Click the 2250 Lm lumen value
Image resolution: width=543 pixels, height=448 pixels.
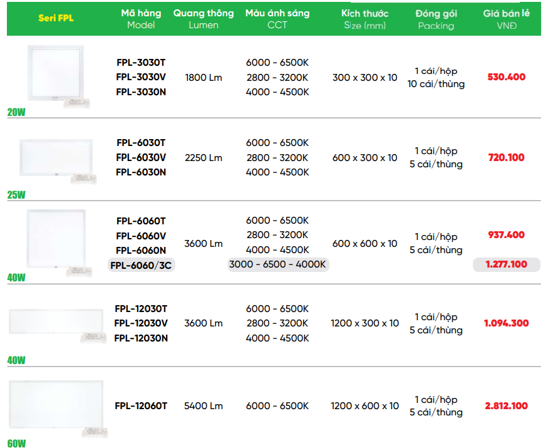(x=204, y=158)
